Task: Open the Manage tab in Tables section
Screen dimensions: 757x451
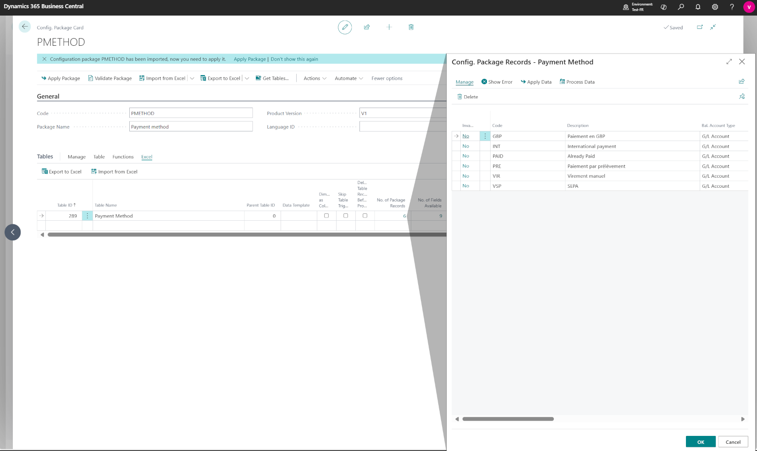Action: [77, 157]
